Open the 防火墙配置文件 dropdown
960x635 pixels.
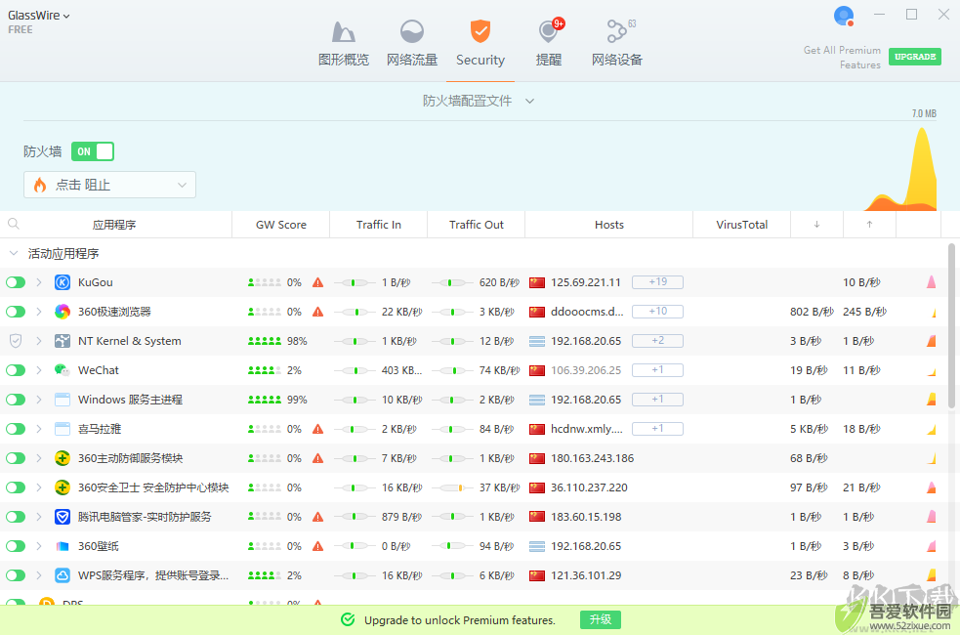click(479, 101)
